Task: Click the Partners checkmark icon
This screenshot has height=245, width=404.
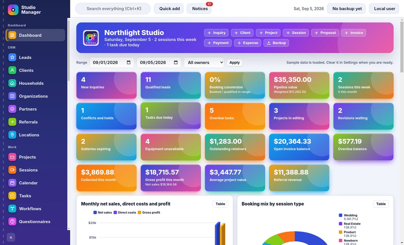Action: tap(12, 109)
